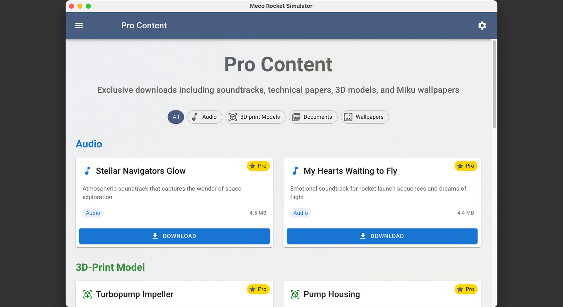Filter by 3D-print Models chip
The width and height of the screenshot is (563, 307).
tap(255, 117)
